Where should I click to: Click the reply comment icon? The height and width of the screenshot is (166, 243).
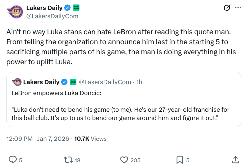[x=13, y=160]
